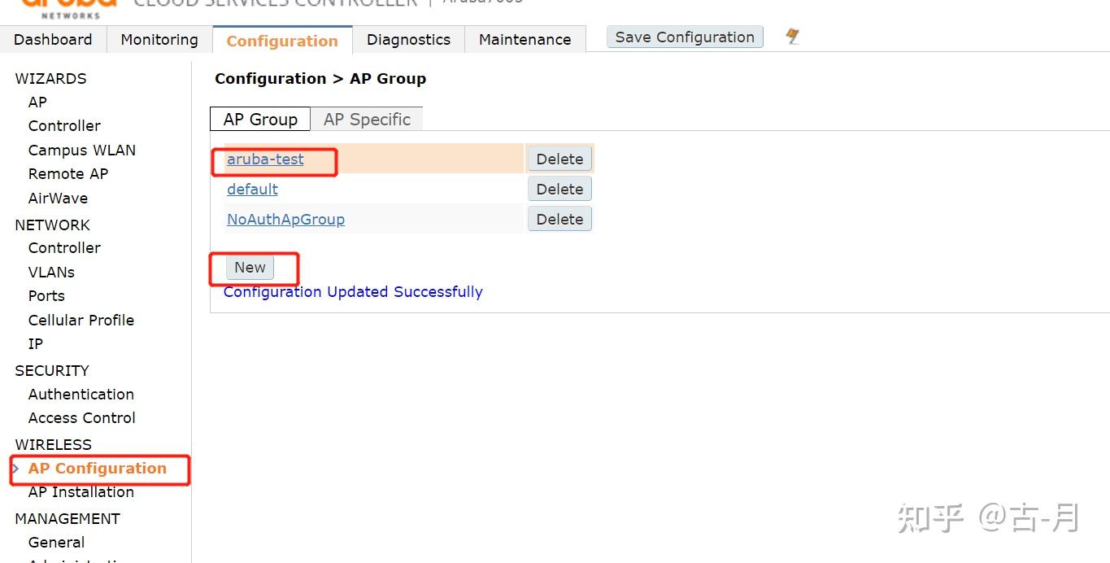Screen dimensions: 1110x563
Task: Open Campus WLAN wizard in sidebar
Action: [x=82, y=151]
